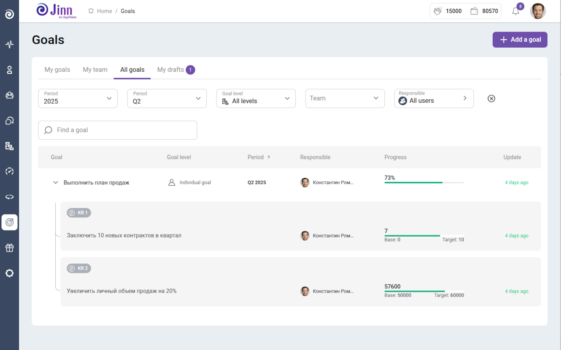Open the Q2 Period quarter dropdown
Image resolution: width=561 pixels, height=350 pixels.
pos(167,98)
